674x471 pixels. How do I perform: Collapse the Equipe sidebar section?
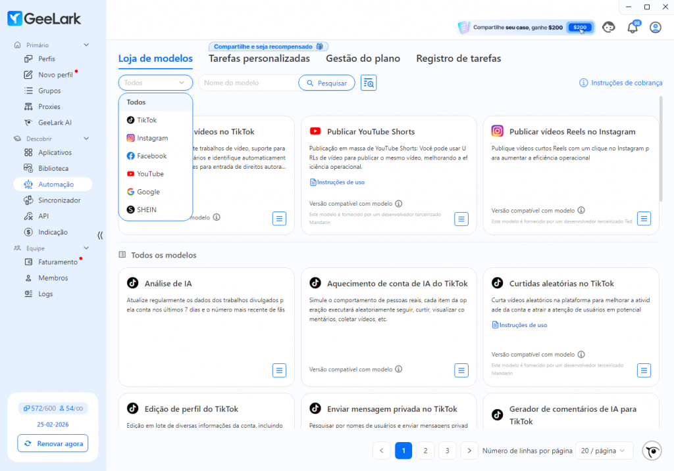[86, 248]
